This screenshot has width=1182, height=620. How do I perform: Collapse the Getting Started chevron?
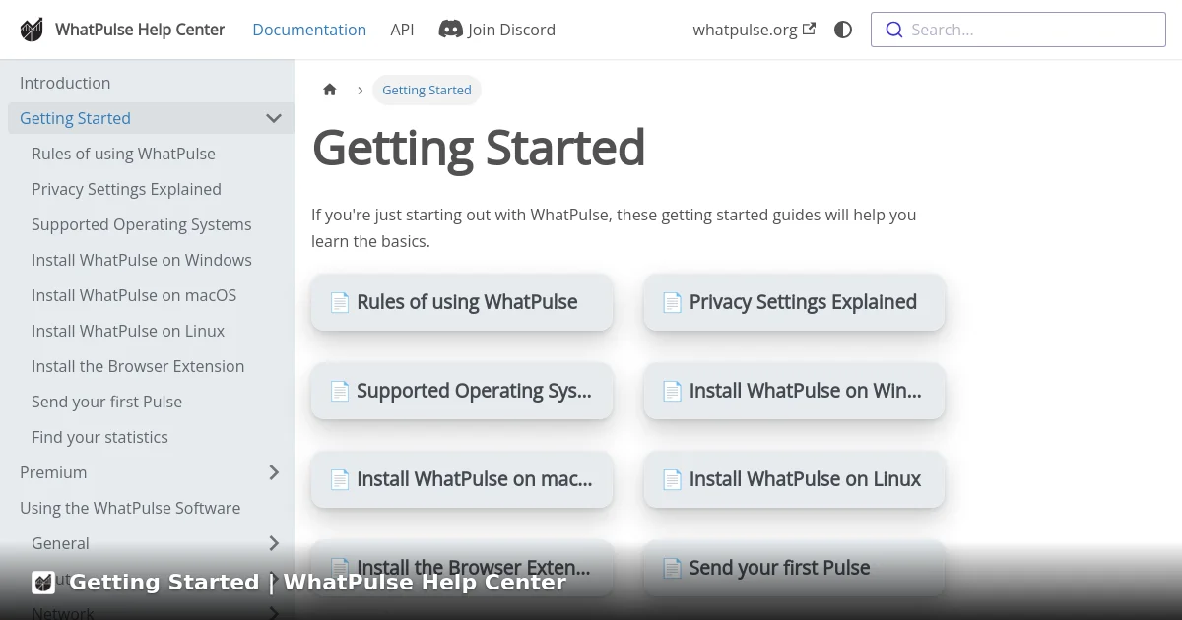pos(274,118)
